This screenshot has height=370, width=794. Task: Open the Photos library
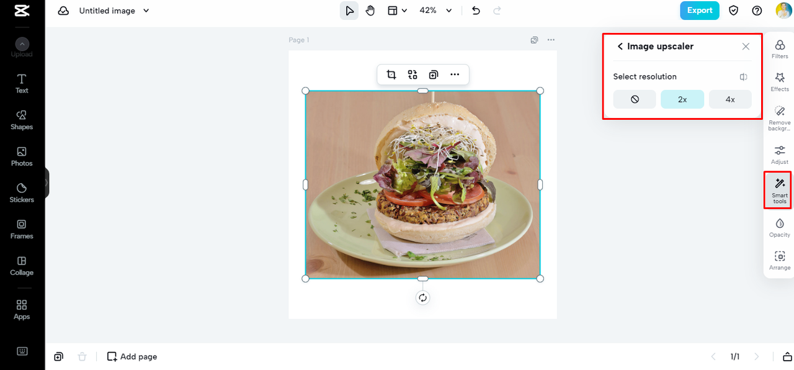[22, 157]
